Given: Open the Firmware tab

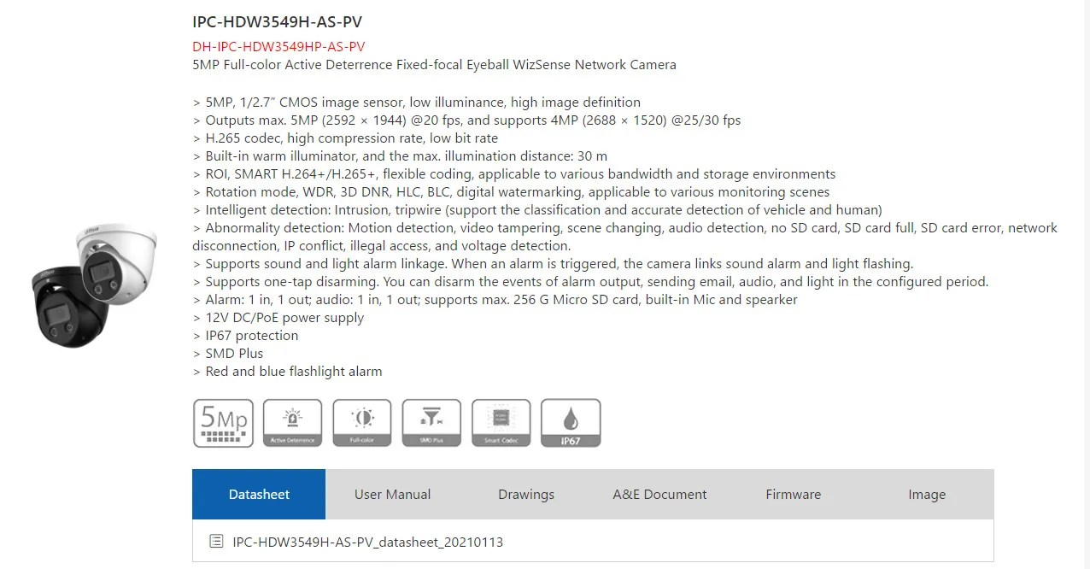Looking at the screenshot, I should 793,494.
